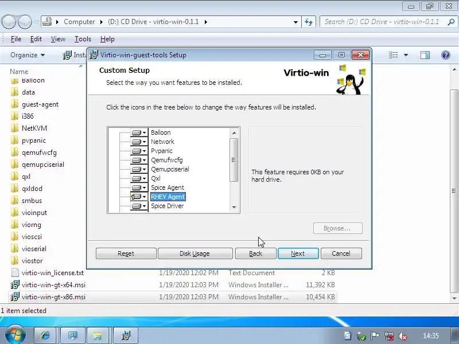Toggle the Explorer preview pane icon
The width and height of the screenshot is (459, 344).
(x=425, y=55)
